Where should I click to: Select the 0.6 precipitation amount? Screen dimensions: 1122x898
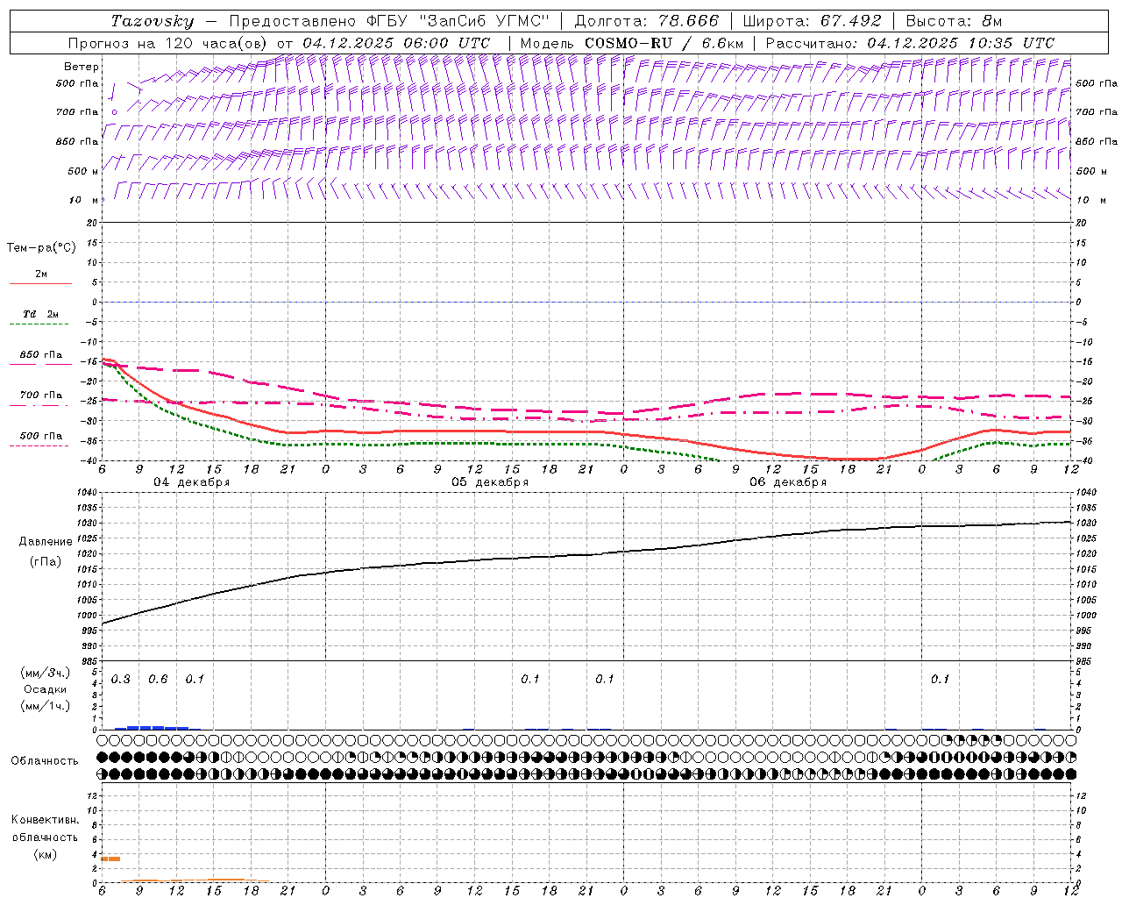[158, 680]
